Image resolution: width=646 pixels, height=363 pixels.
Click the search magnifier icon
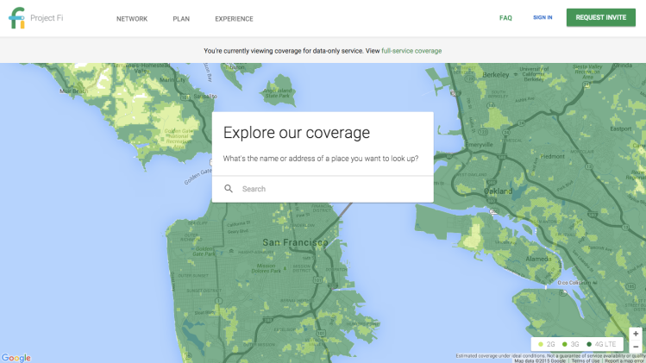coord(229,189)
